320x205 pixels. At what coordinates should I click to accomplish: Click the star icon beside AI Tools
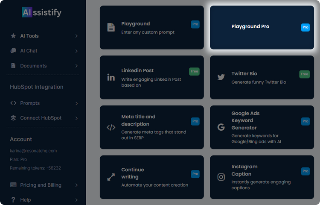[x=13, y=36]
